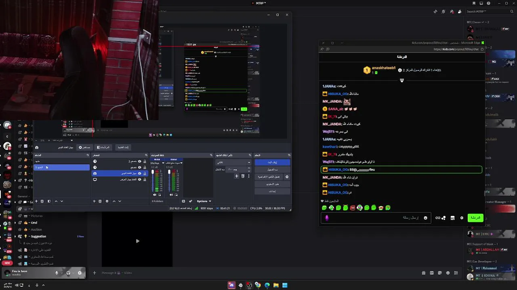
Task: Mute Discord microphone in user panel
Action: coord(57,273)
